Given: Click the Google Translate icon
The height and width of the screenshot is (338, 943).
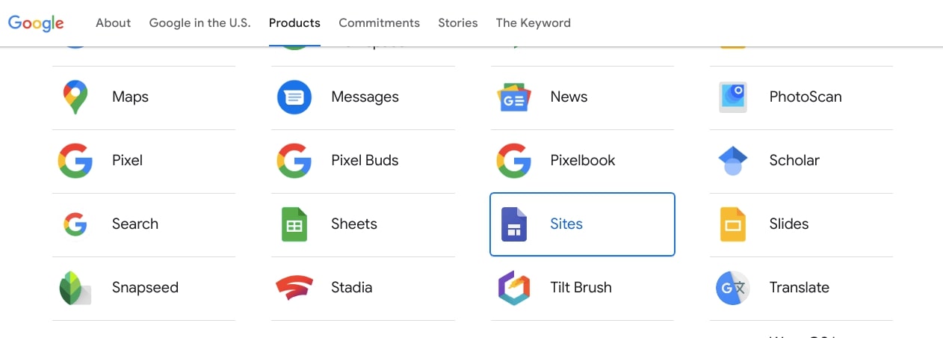Looking at the screenshot, I should tap(732, 288).
